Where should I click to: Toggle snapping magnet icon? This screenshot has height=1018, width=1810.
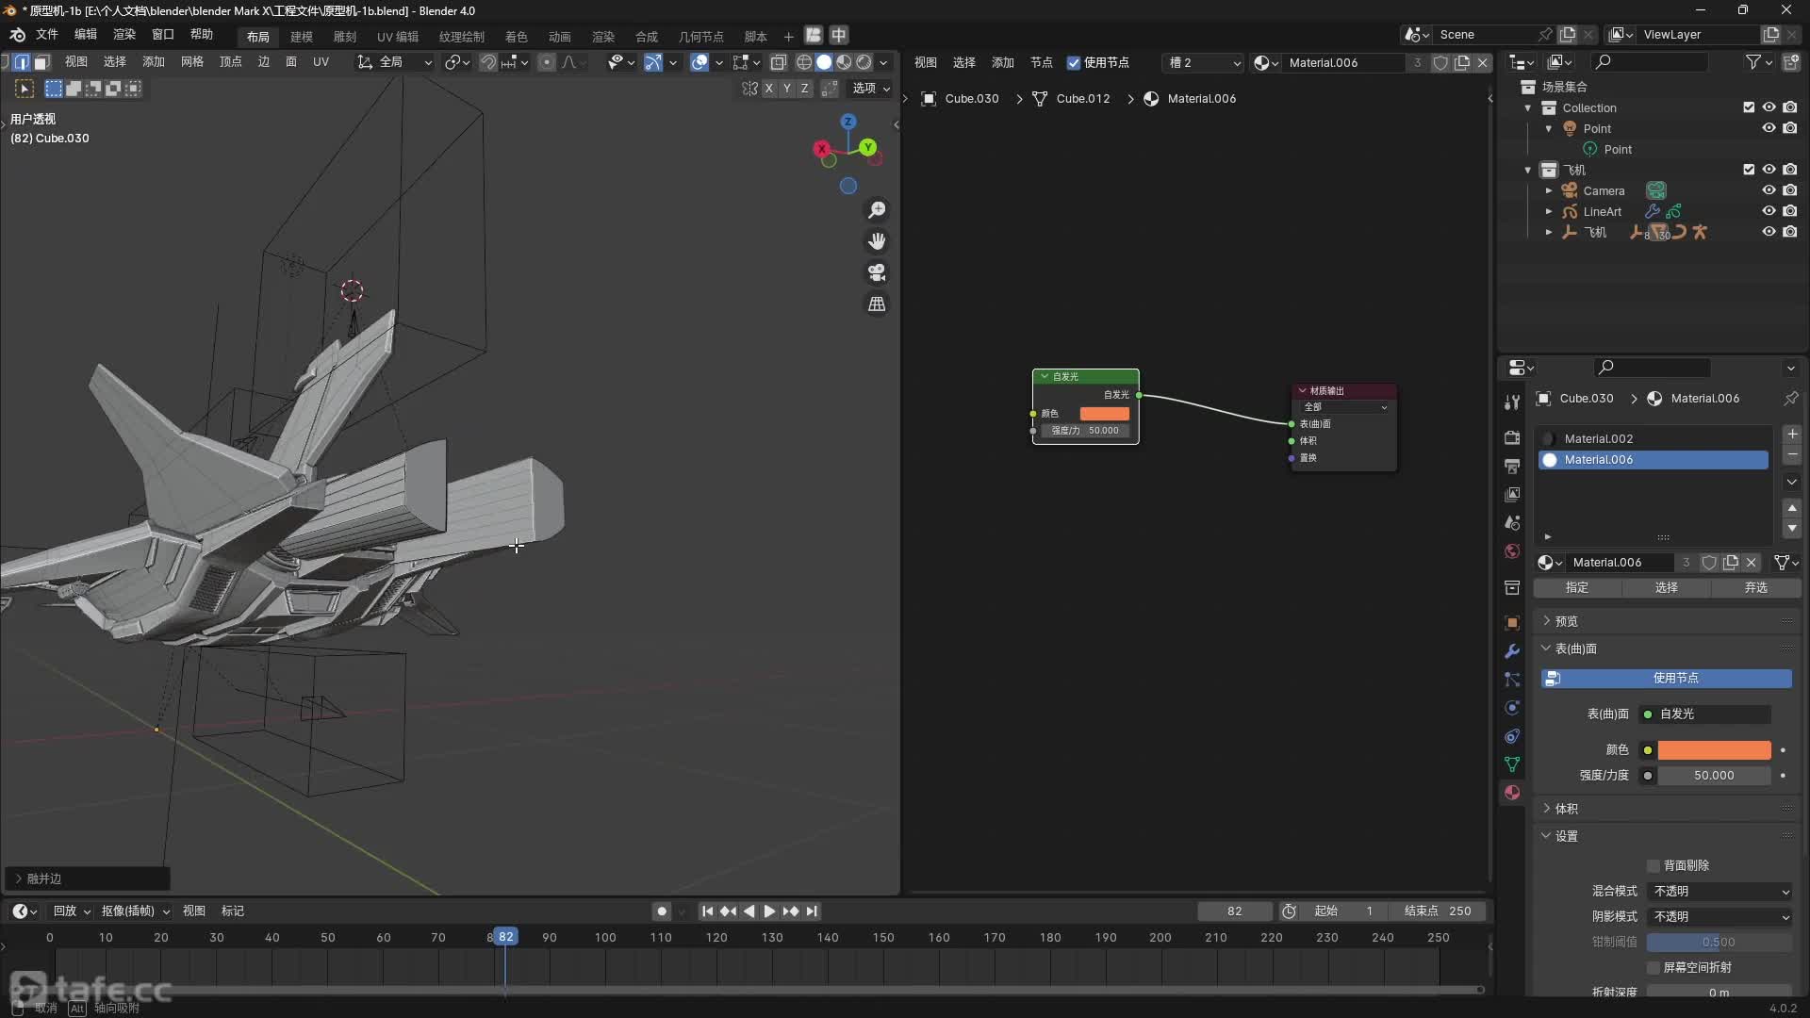[x=487, y=62]
